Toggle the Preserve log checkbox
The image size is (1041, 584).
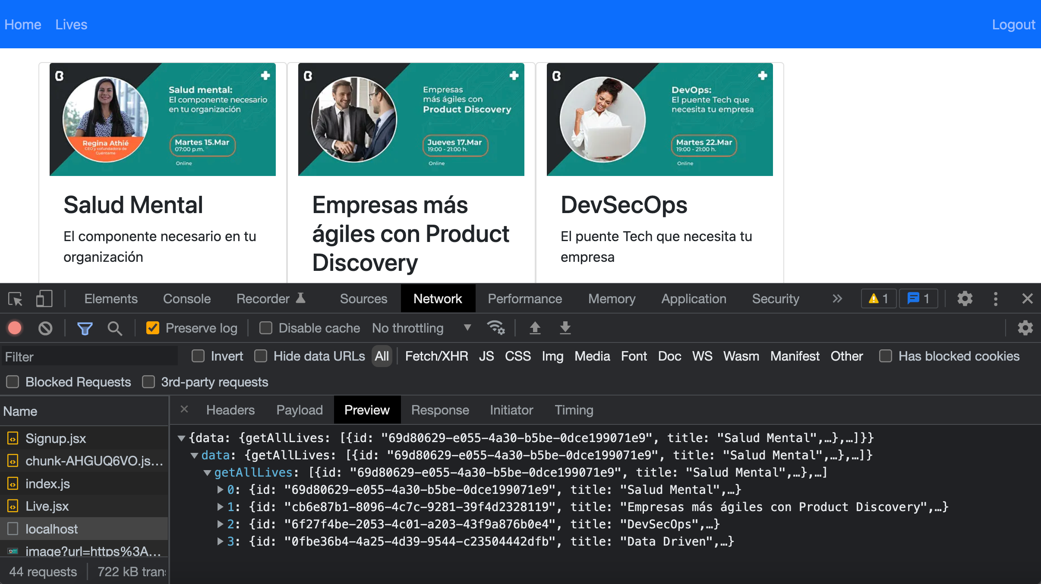[151, 328]
